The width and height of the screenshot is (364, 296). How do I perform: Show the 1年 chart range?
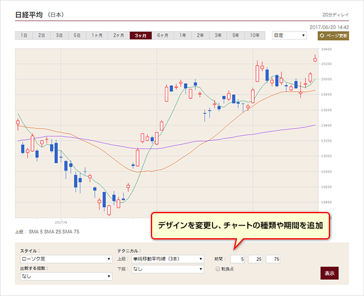point(183,36)
